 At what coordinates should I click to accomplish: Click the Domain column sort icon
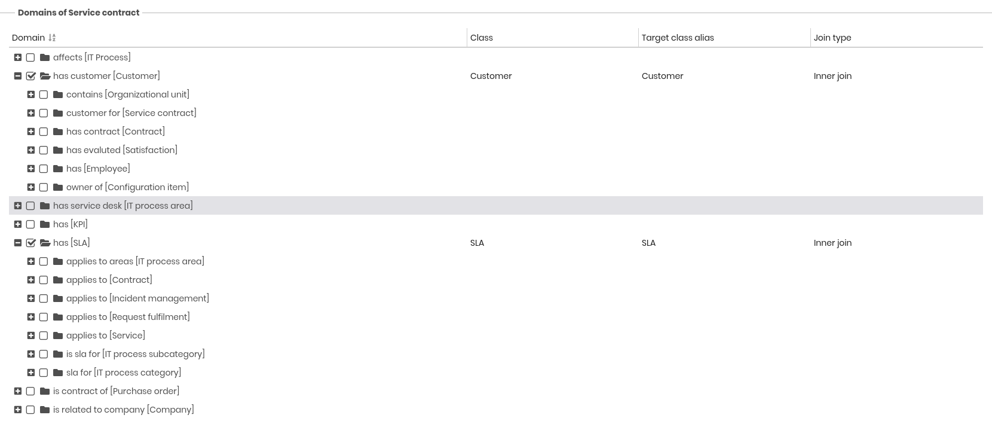click(x=52, y=38)
